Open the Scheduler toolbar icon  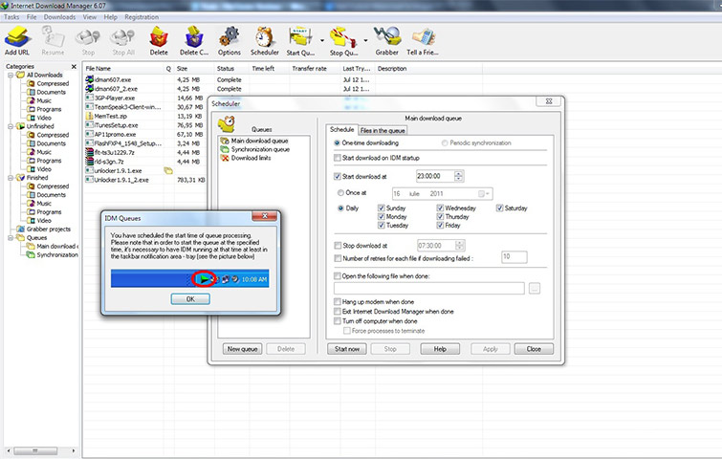pos(265,40)
